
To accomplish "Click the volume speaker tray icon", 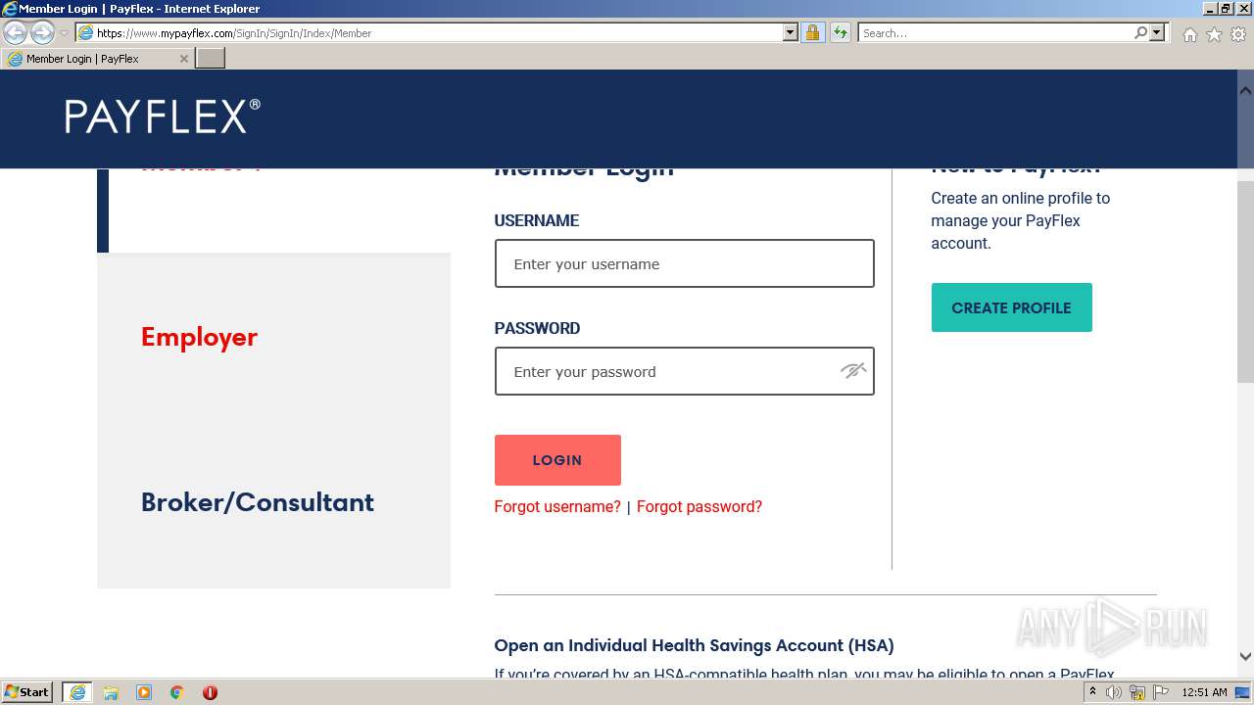I will [x=1114, y=692].
